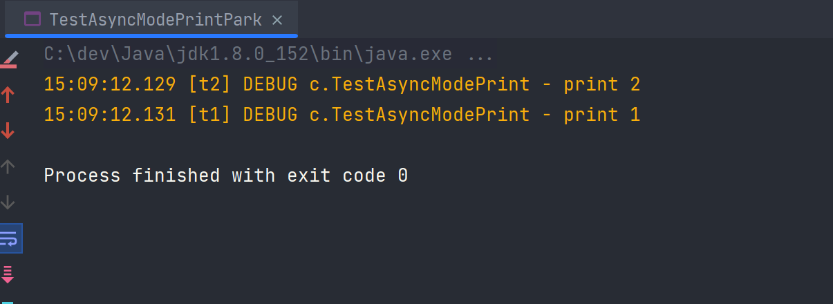Click the red down arrow in the gutter

pyautogui.click(x=8, y=131)
